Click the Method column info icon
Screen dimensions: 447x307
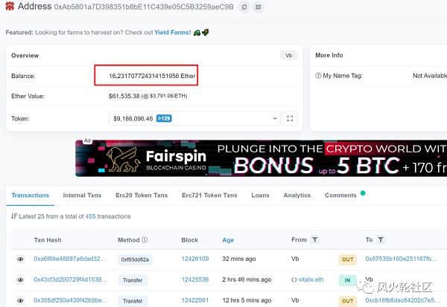click(x=145, y=240)
